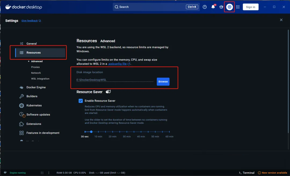Close the Settings panel with the X

pyautogui.click(x=281, y=20)
